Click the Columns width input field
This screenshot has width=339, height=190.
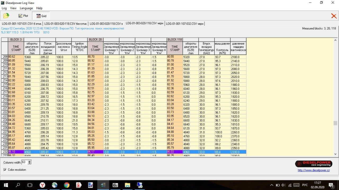tap(25, 162)
